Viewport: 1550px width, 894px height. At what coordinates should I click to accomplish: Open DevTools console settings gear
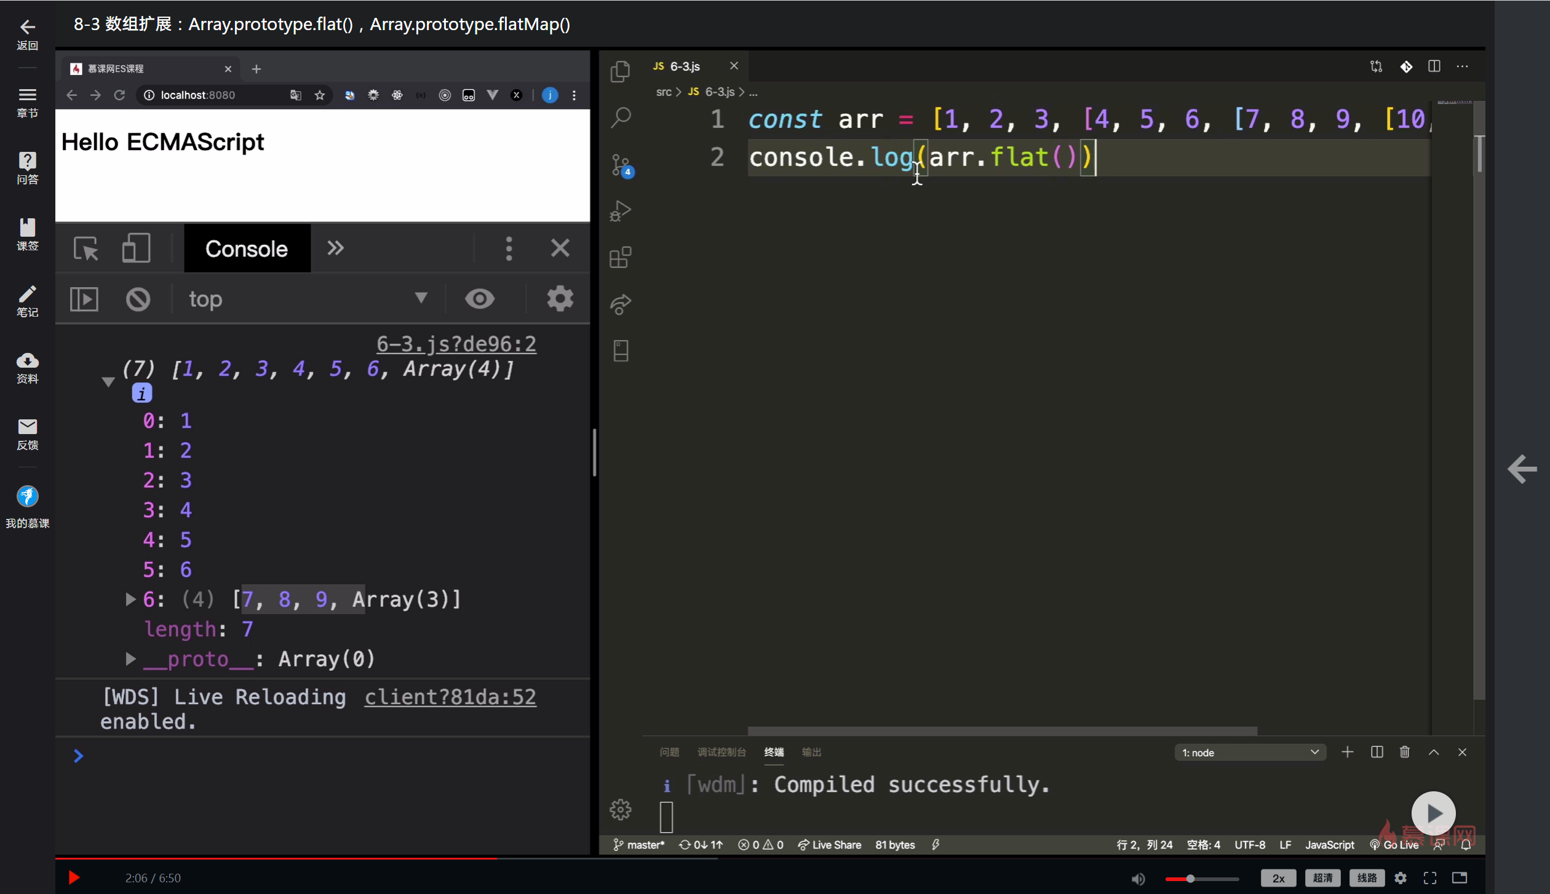pos(560,299)
